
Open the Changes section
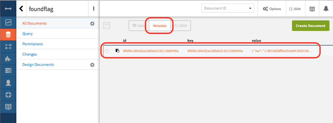30,54
